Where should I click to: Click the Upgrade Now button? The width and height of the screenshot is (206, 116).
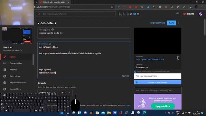click(163, 106)
